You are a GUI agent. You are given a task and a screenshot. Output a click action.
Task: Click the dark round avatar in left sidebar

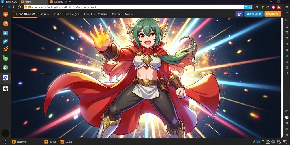5,133
